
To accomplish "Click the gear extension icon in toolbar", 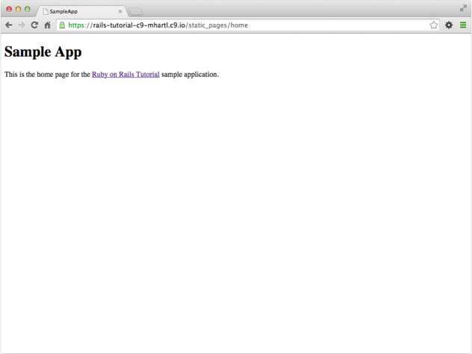I will point(449,25).
